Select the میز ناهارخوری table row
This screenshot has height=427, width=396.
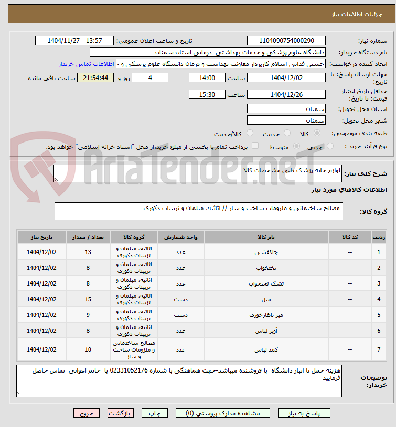coord(202,315)
